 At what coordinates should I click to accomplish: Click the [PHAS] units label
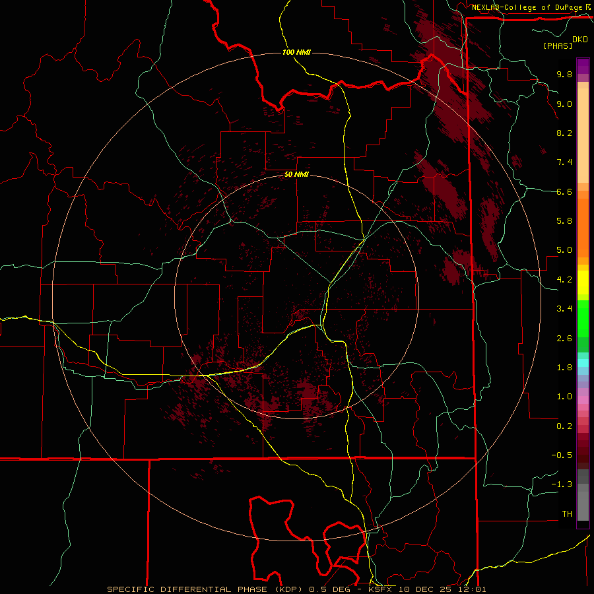click(558, 46)
